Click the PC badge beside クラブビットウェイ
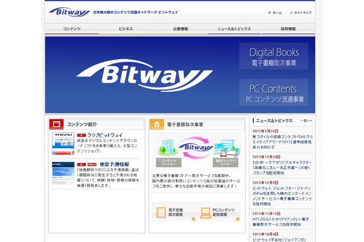The image size is (364, 242). [81, 135]
